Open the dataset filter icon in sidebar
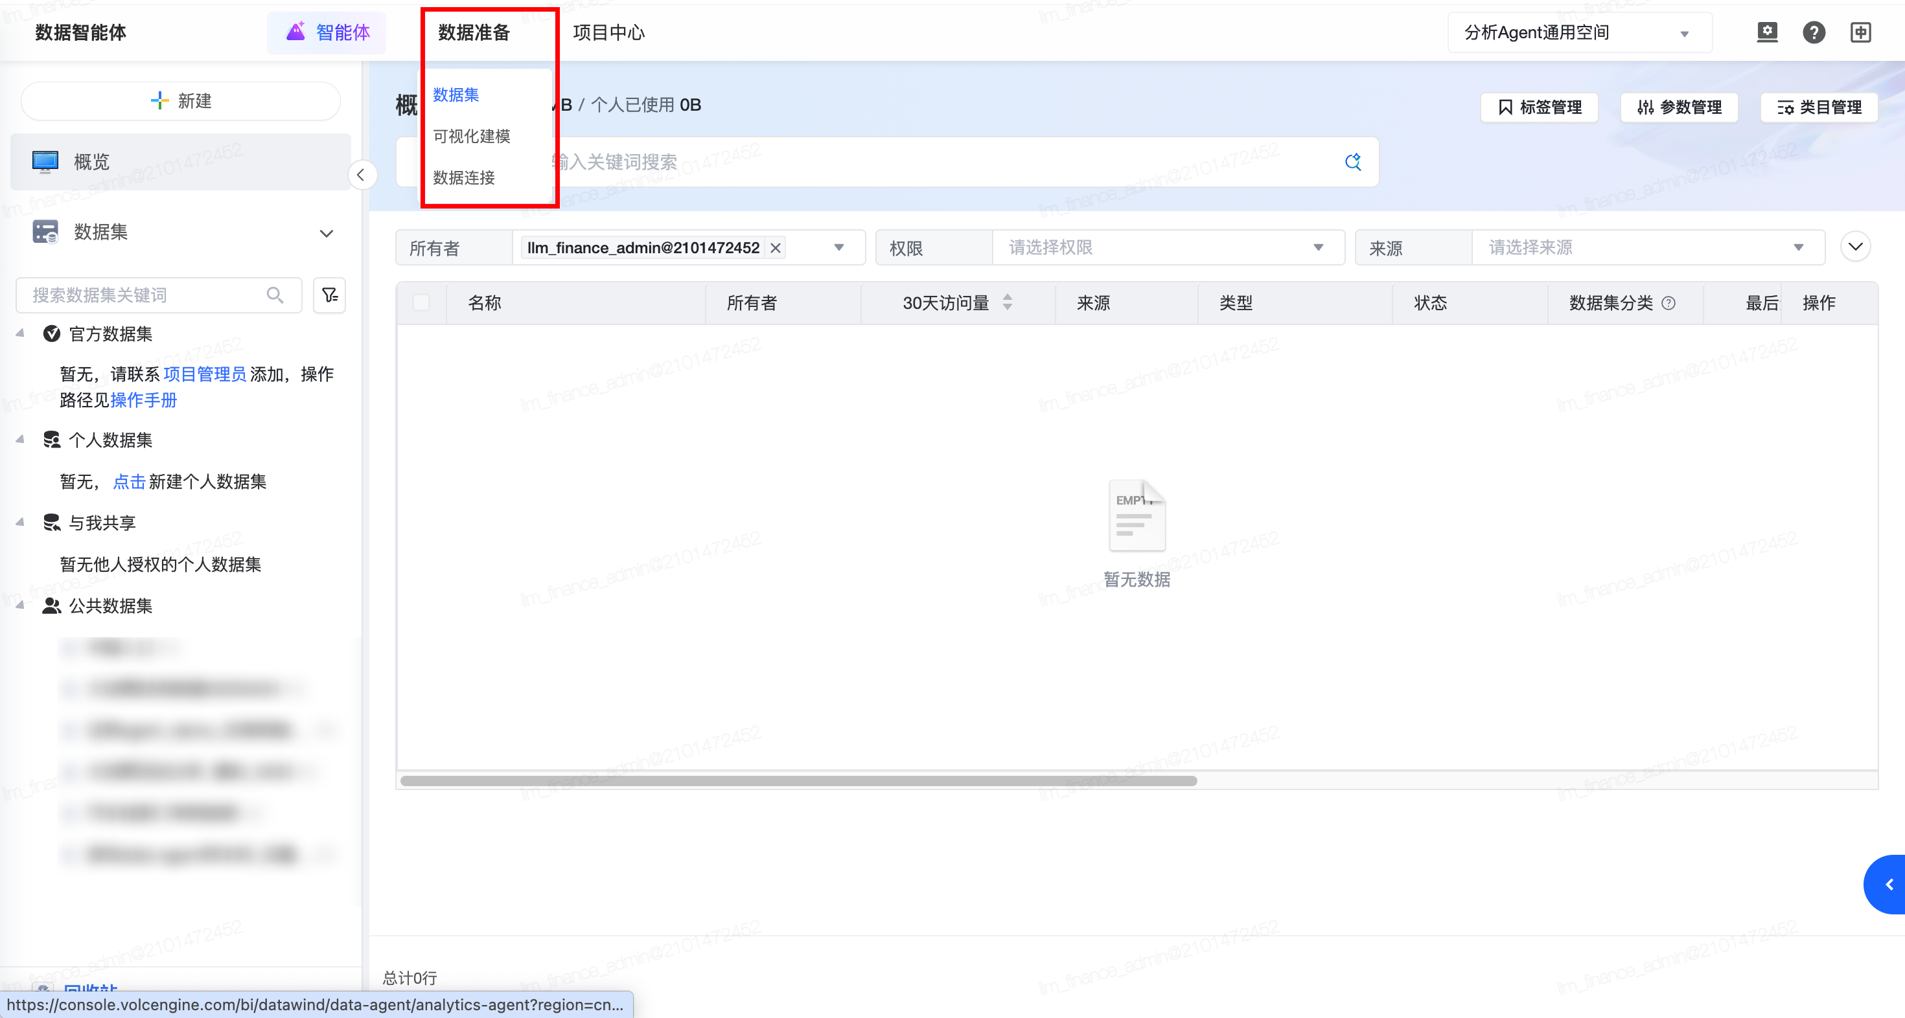The height and width of the screenshot is (1018, 1905). pos(330,295)
